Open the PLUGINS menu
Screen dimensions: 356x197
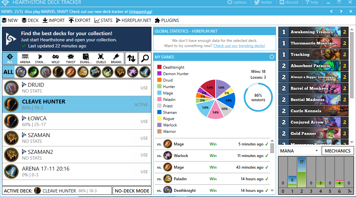pyautogui.click(x=167, y=20)
